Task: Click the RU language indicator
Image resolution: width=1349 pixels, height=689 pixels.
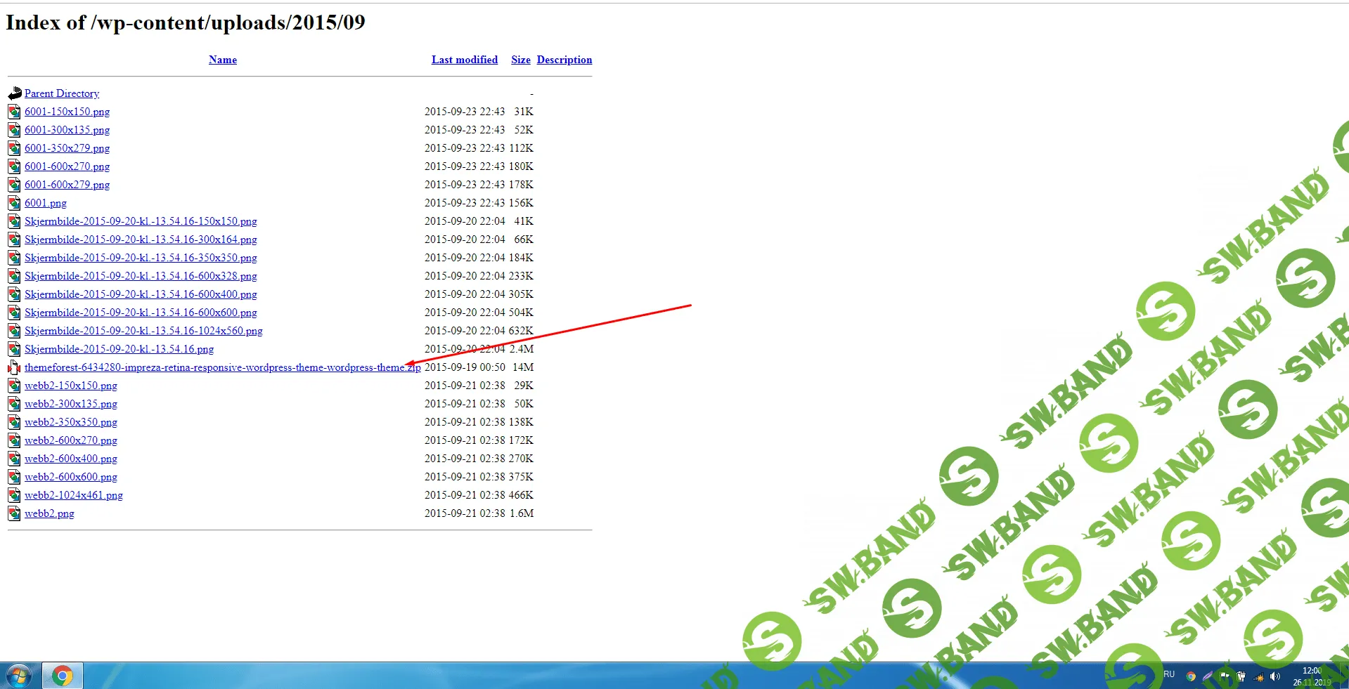Action: coord(1169,674)
